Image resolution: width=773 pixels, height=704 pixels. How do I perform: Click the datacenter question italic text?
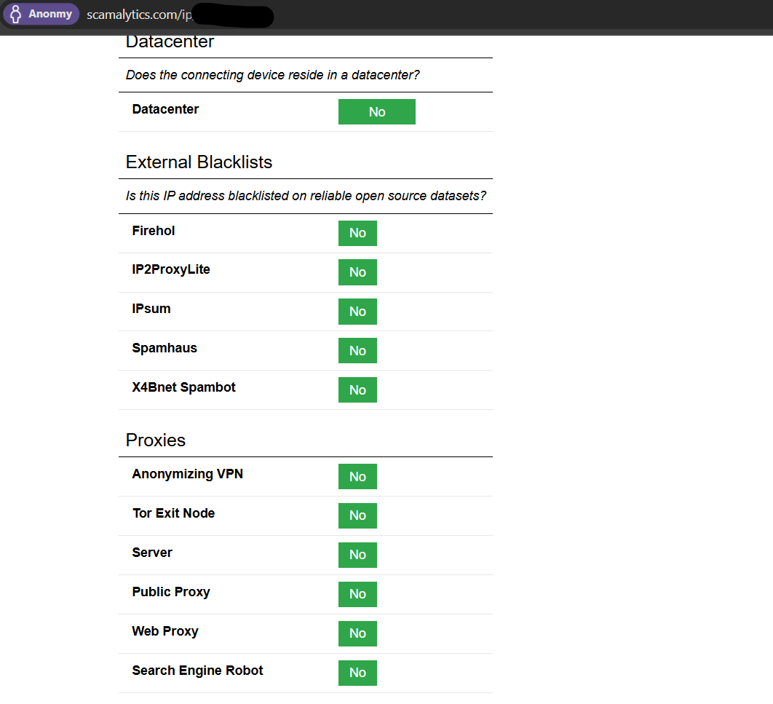[x=273, y=75]
